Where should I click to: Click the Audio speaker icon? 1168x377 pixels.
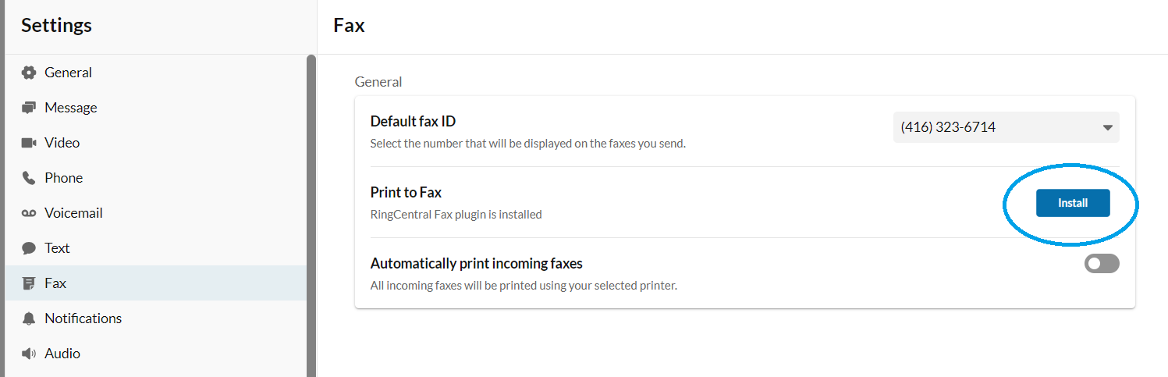29,354
